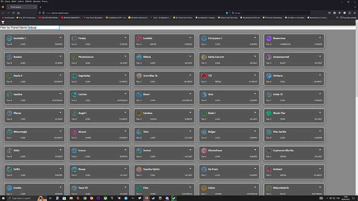The width and height of the screenshot is (358, 201).
Task: Expand the Sochaltin I planet card
Action: tap(61, 38)
